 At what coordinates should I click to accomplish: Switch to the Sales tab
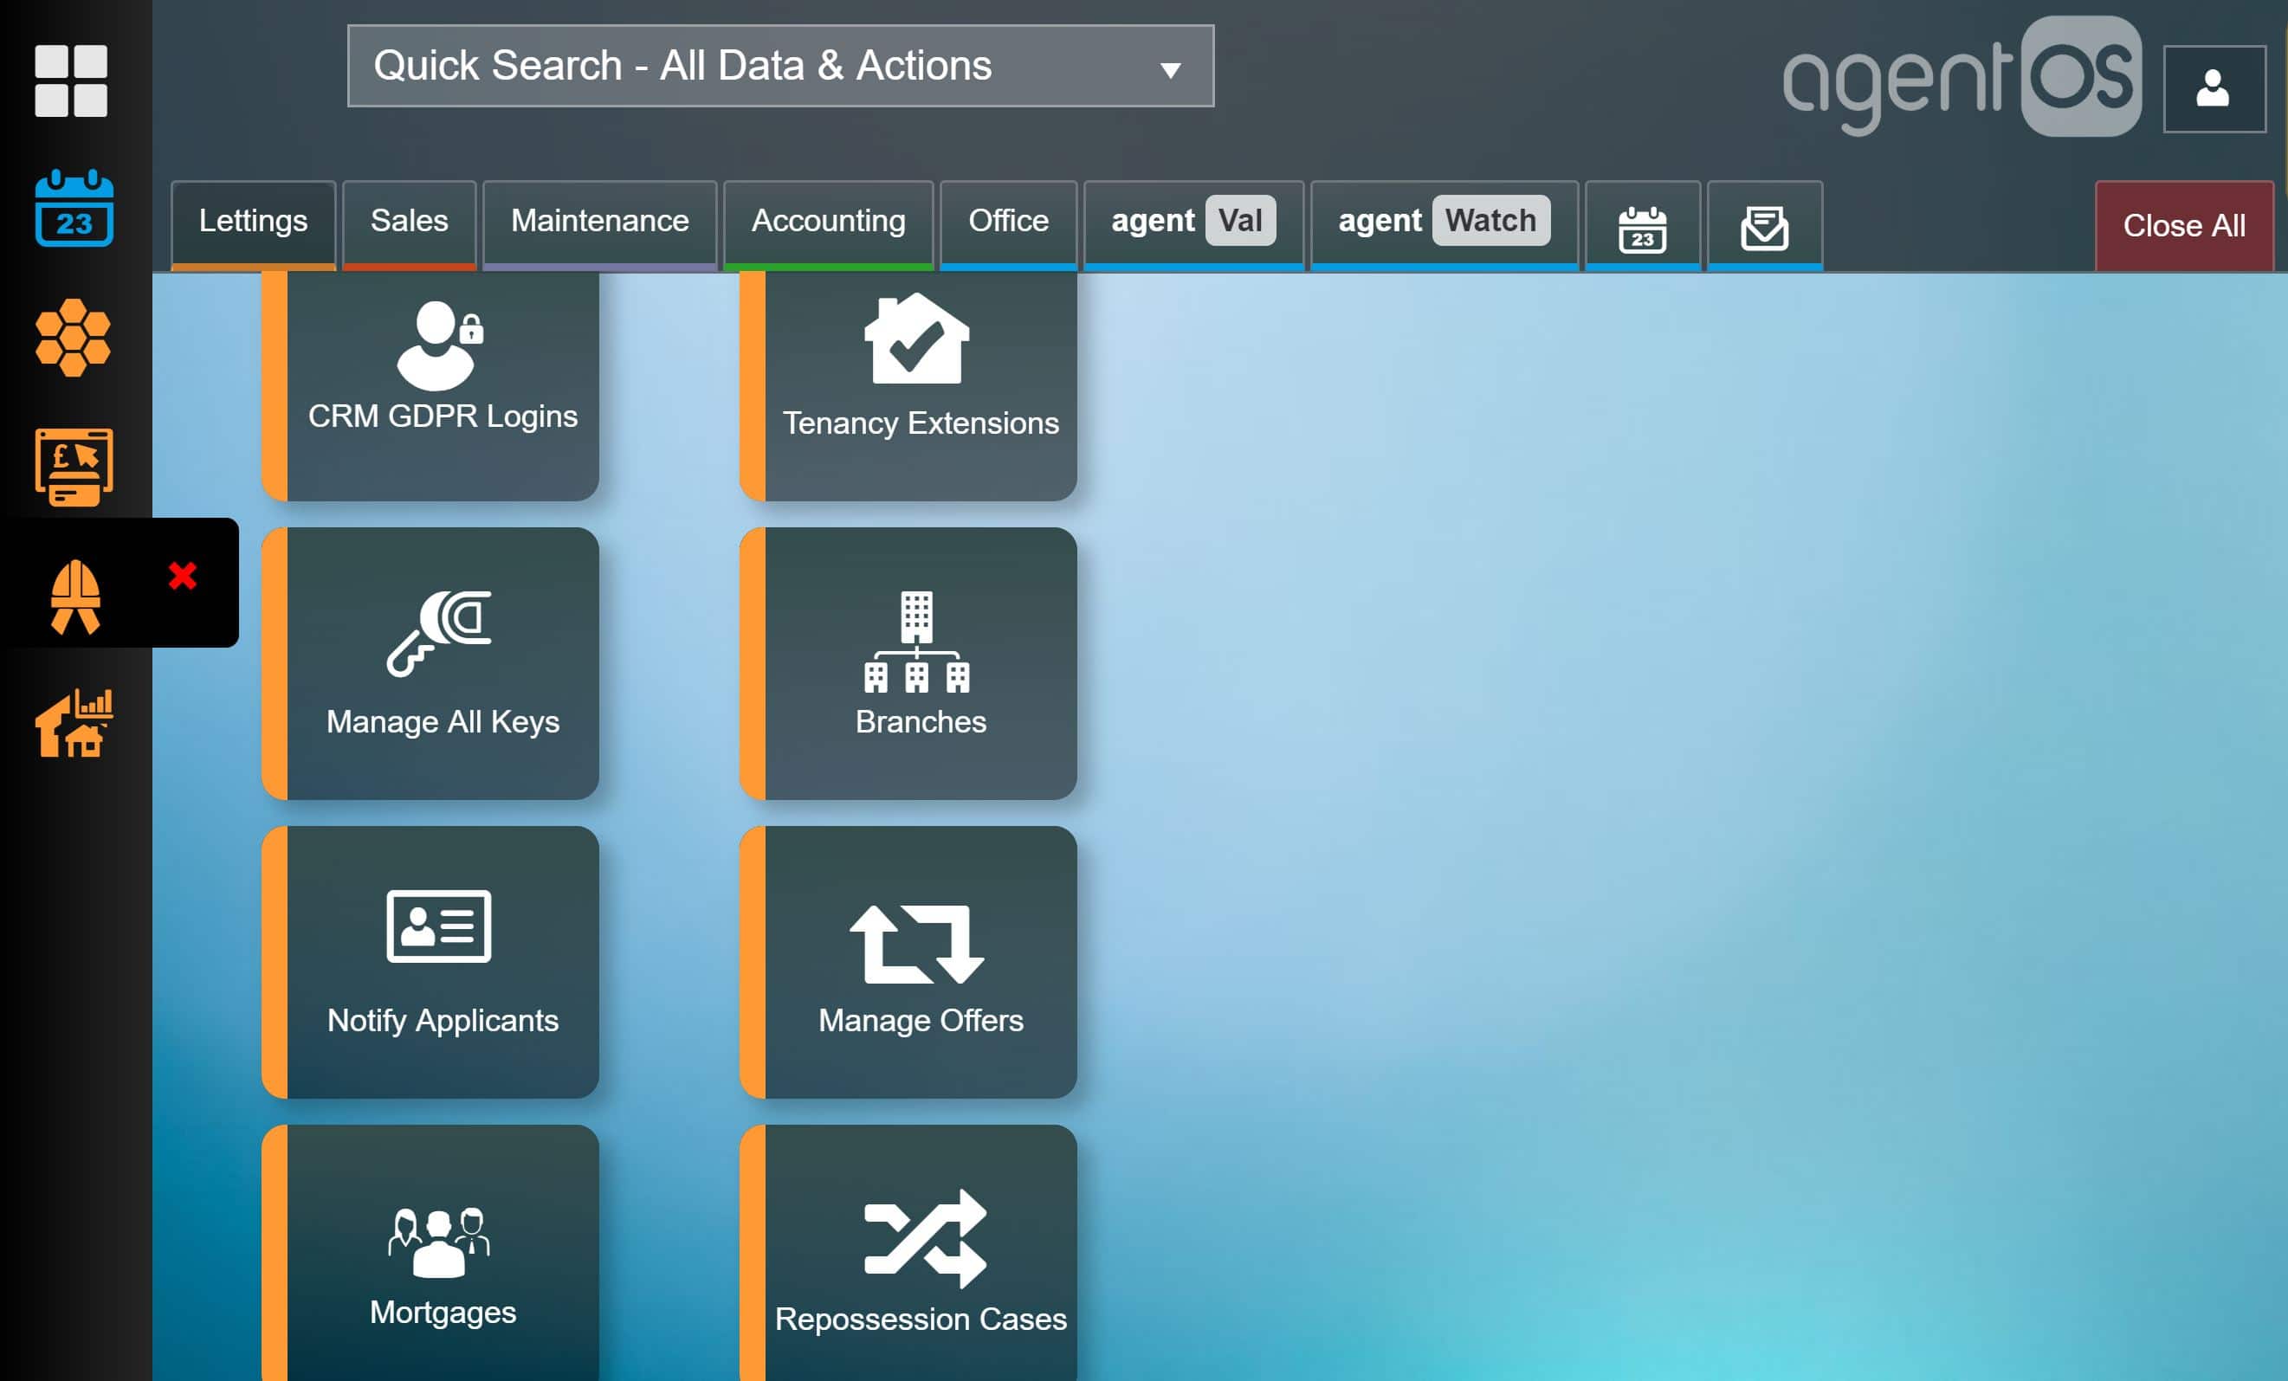[x=410, y=223]
